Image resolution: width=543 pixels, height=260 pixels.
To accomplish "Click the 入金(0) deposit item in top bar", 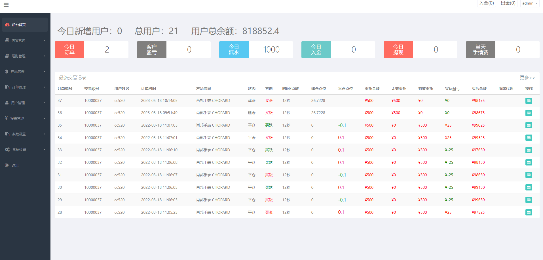I will click(487, 3).
